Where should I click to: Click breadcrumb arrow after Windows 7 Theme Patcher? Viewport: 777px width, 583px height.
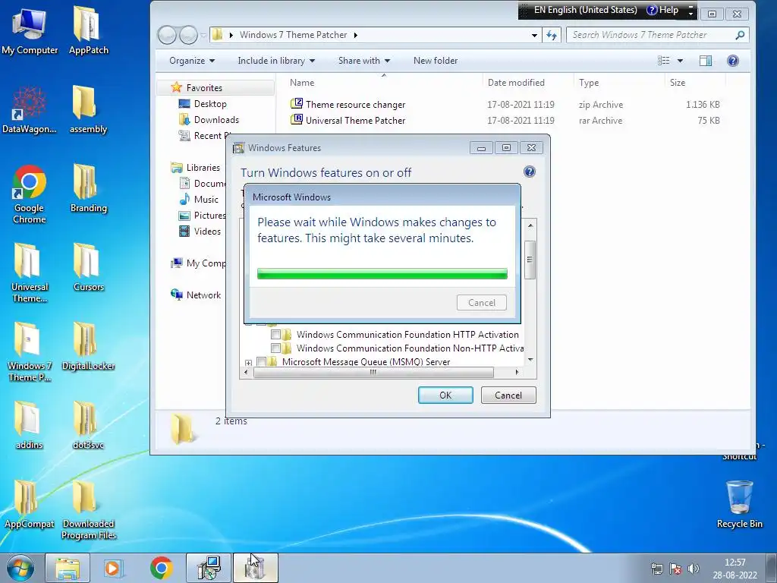point(356,35)
